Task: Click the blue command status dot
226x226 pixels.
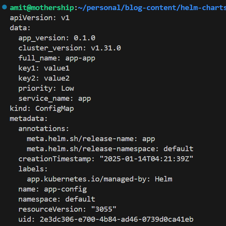Action: pos(5,7)
